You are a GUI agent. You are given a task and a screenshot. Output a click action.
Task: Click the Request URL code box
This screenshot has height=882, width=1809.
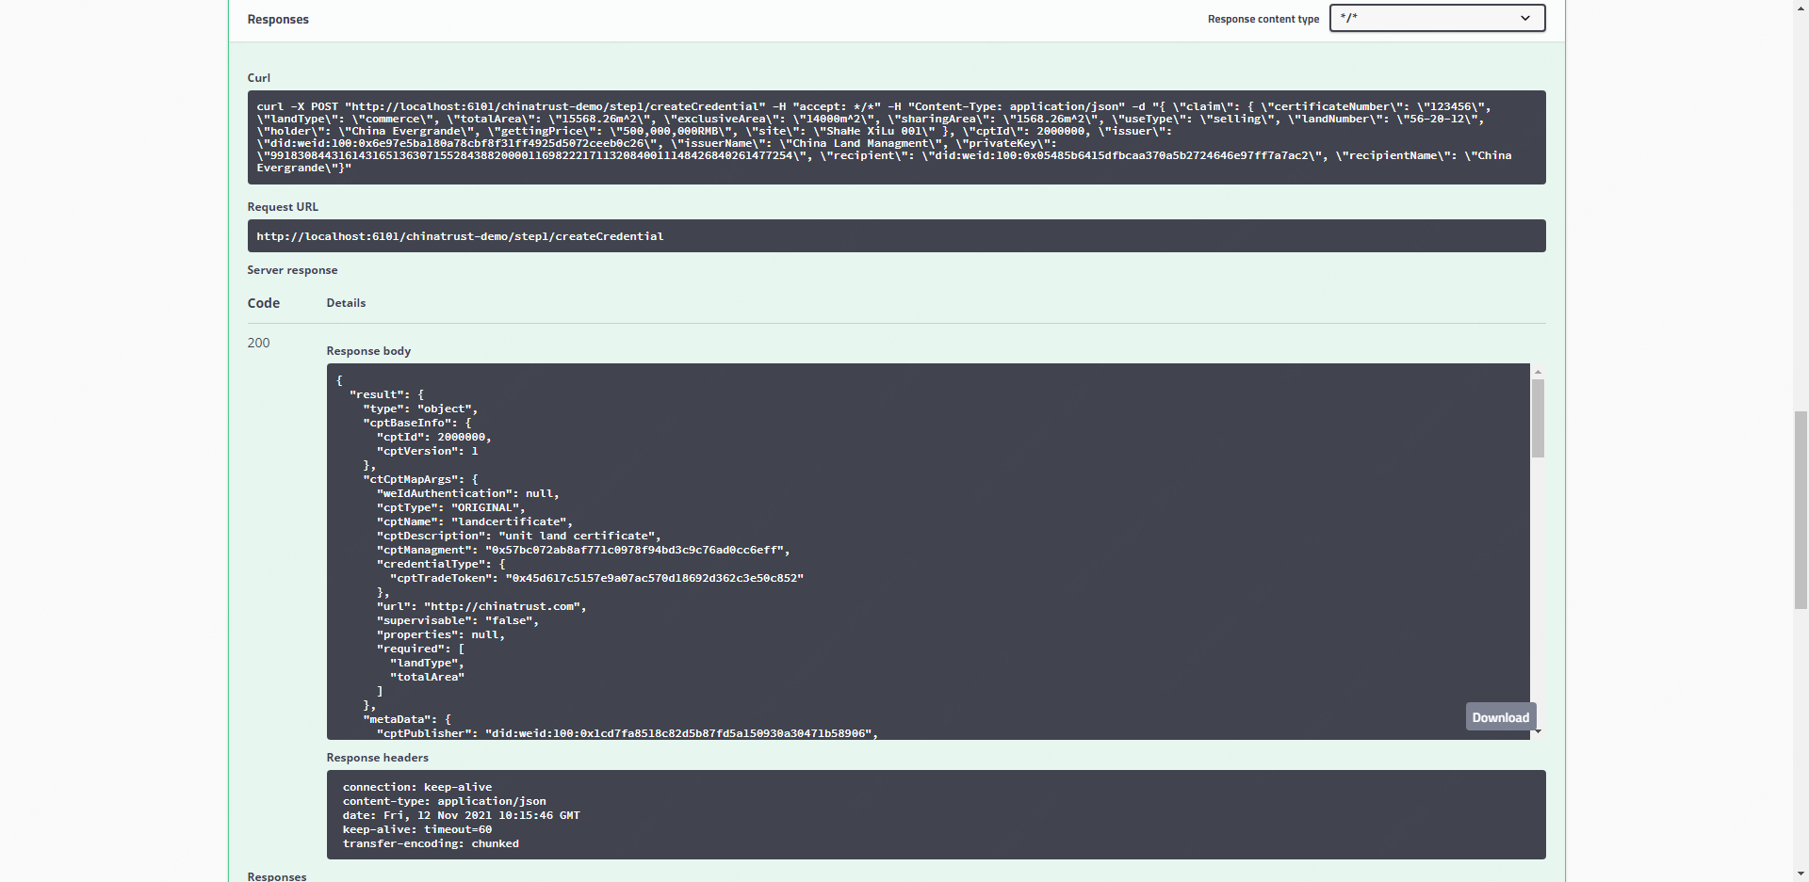pyautogui.click(x=896, y=236)
